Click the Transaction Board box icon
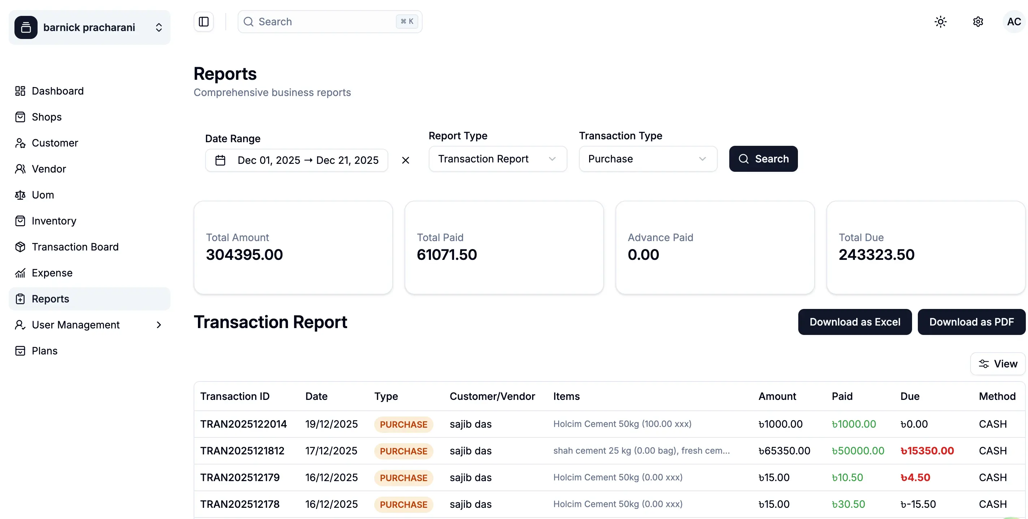 point(20,247)
